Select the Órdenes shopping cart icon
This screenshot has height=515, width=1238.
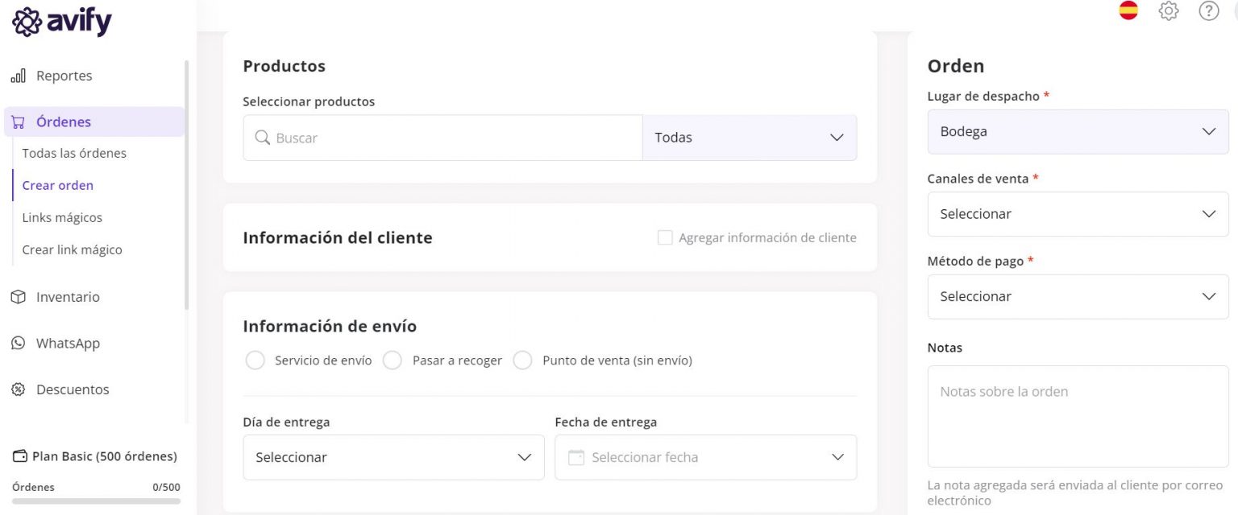coord(18,121)
